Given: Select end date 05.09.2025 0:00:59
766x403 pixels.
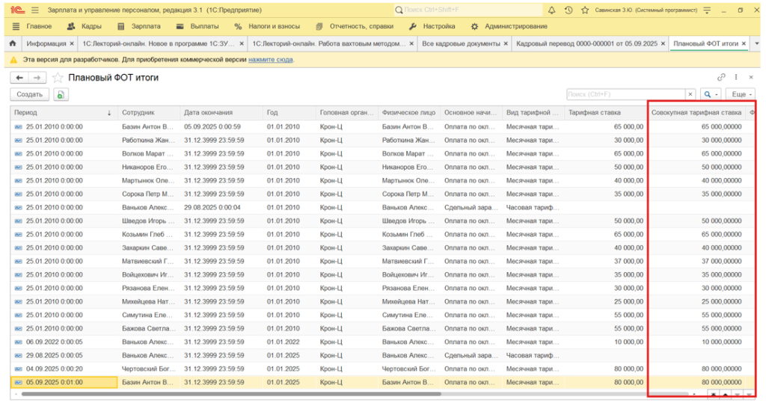Looking at the screenshot, I should click(x=221, y=126).
